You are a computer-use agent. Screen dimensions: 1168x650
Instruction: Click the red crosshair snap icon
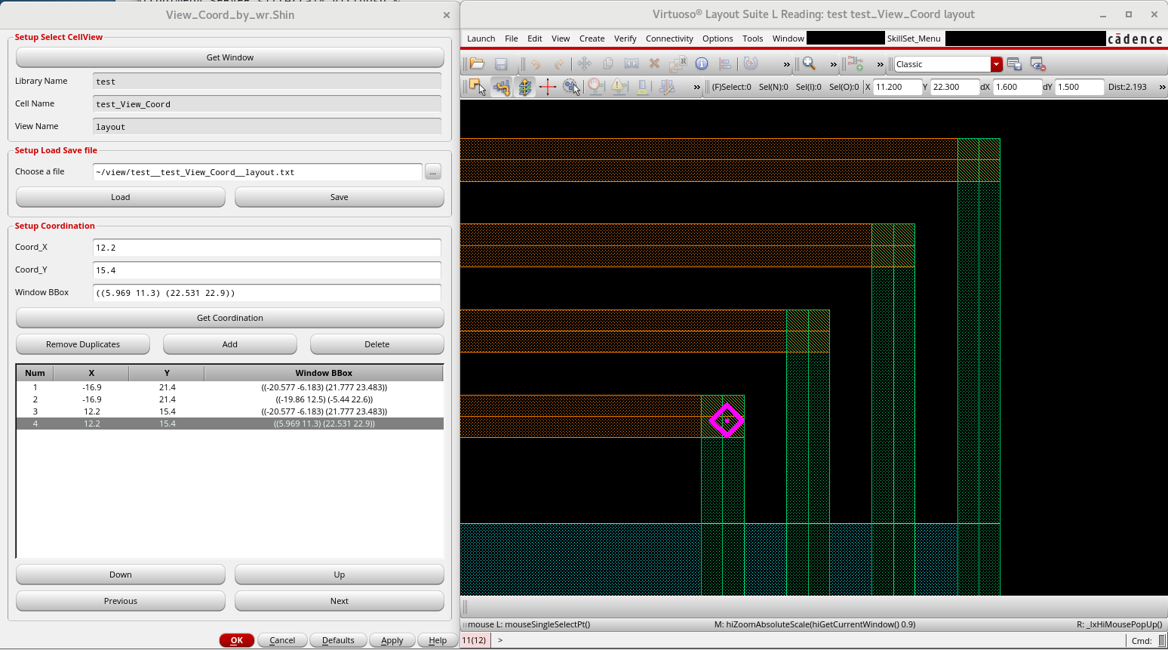(x=548, y=87)
